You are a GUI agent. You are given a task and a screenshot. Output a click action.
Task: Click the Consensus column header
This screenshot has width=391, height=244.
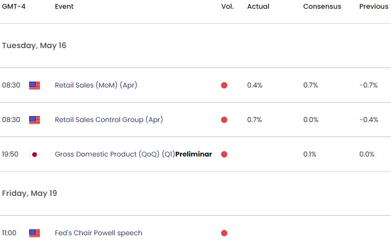click(322, 7)
